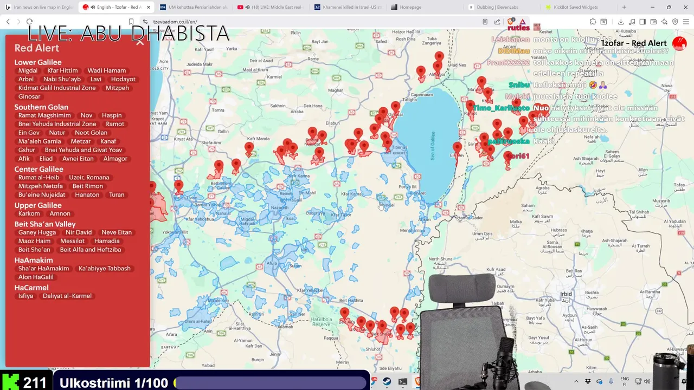Viewport: 694px width, 390px height.
Task: Click the Beit She'an Valley heading
Action: [x=45, y=224]
